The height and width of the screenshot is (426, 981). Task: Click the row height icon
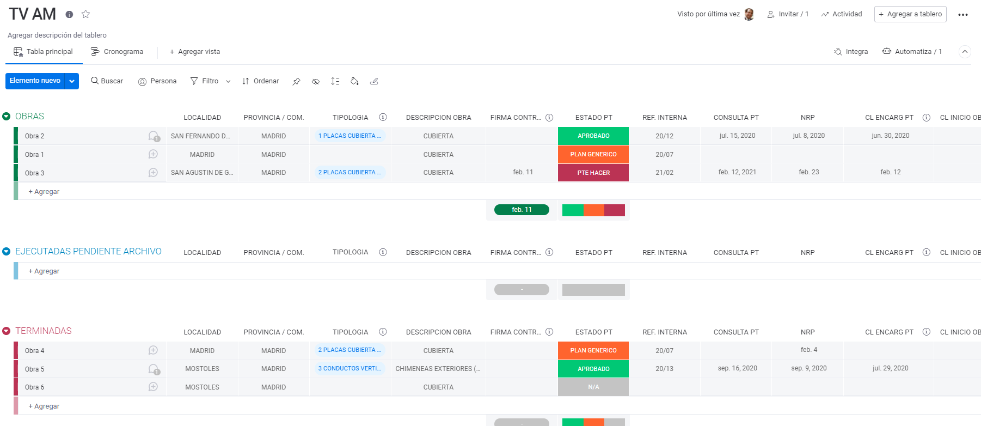point(335,81)
